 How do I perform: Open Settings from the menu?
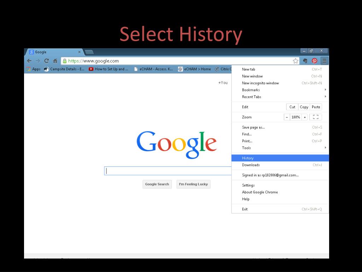tap(280, 185)
